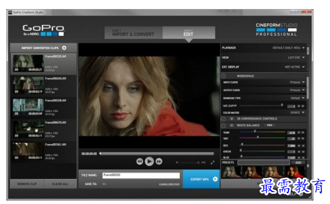Screen dimensions: 330x204
Task: Toggle fullscreen preview with the expand arrows icon
Action: [213, 163]
